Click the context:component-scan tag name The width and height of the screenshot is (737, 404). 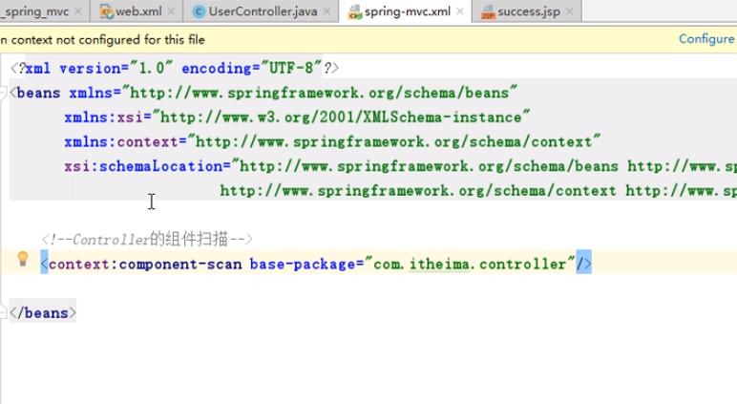tap(145, 264)
